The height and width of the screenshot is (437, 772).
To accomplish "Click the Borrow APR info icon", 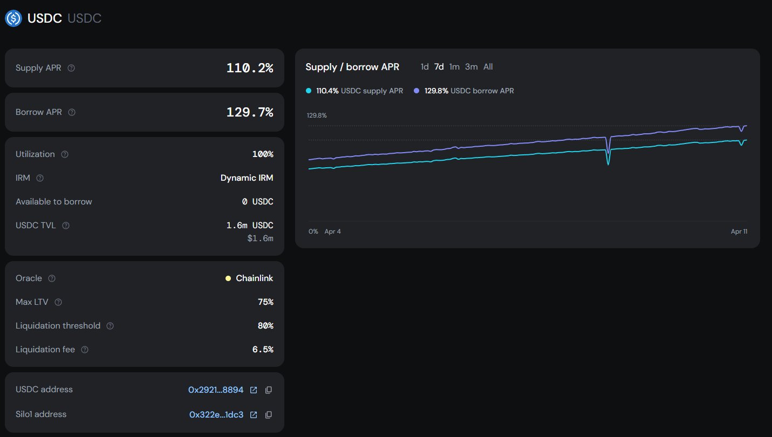I will [72, 113].
